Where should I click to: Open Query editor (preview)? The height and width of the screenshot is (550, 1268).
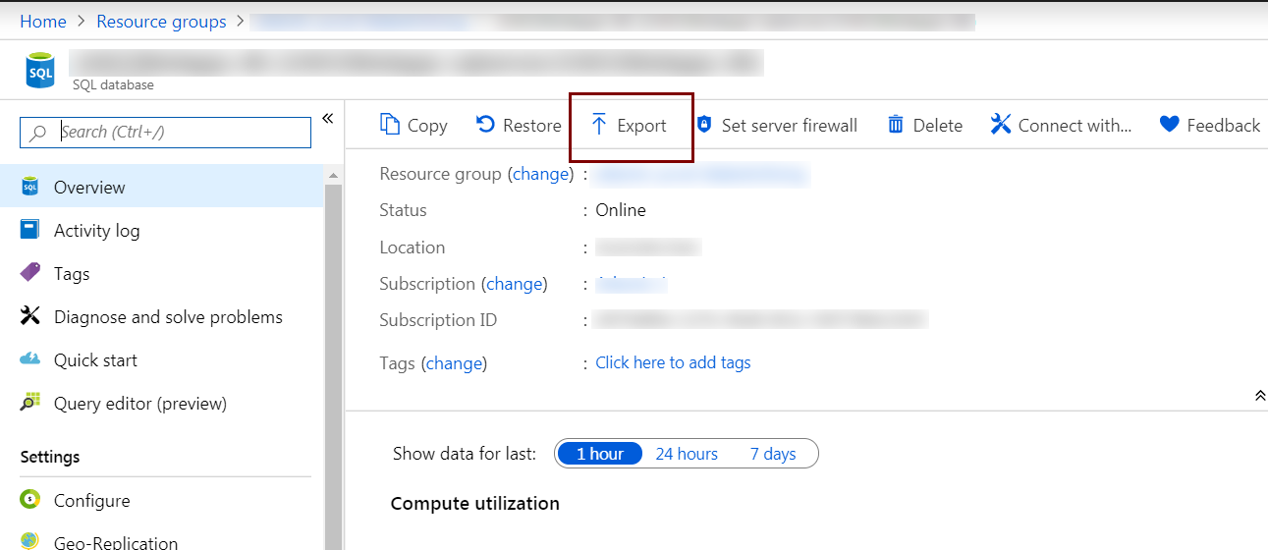139,404
